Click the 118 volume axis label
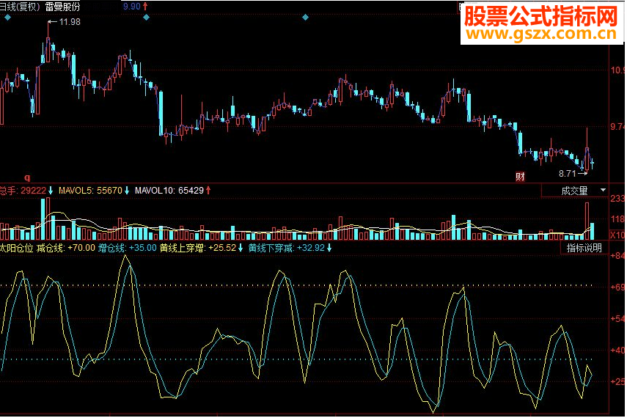Image resolution: width=627 pixels, height=418 pixels. tap(617, 219)
